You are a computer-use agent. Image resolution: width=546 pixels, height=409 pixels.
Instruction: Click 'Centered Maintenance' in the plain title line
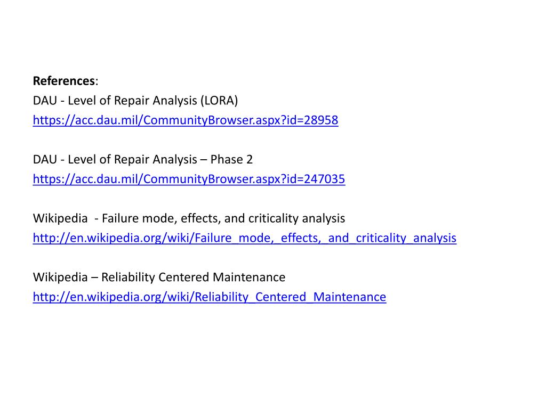click(222, 277)
